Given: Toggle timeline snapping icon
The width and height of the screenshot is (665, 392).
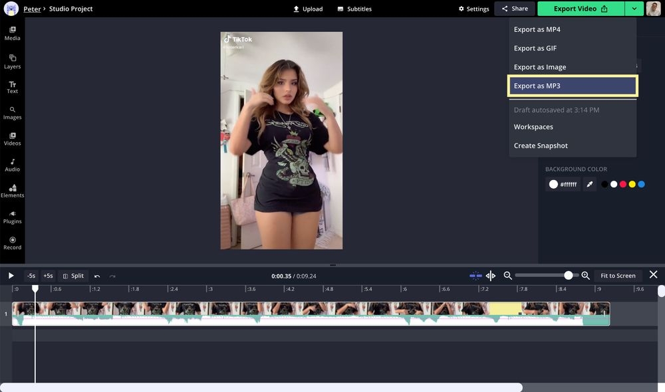Looking at the screenshot, I should click(475, 276).
